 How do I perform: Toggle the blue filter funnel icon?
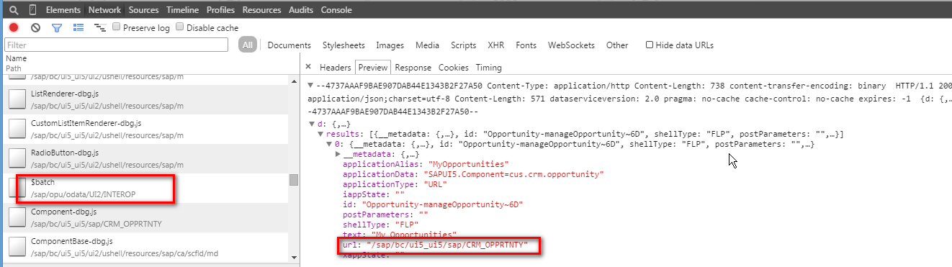pyautogui.click(x=57, y=28)
